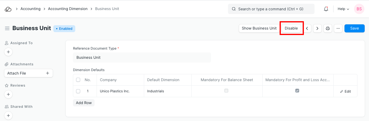Viewport: 369px width, 121px height.
Task: Add a review with plus icon
Action: click(x=8, y=94)
